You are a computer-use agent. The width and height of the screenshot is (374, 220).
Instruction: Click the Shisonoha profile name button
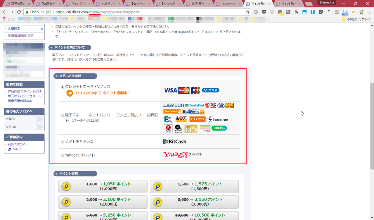[327, 2]
